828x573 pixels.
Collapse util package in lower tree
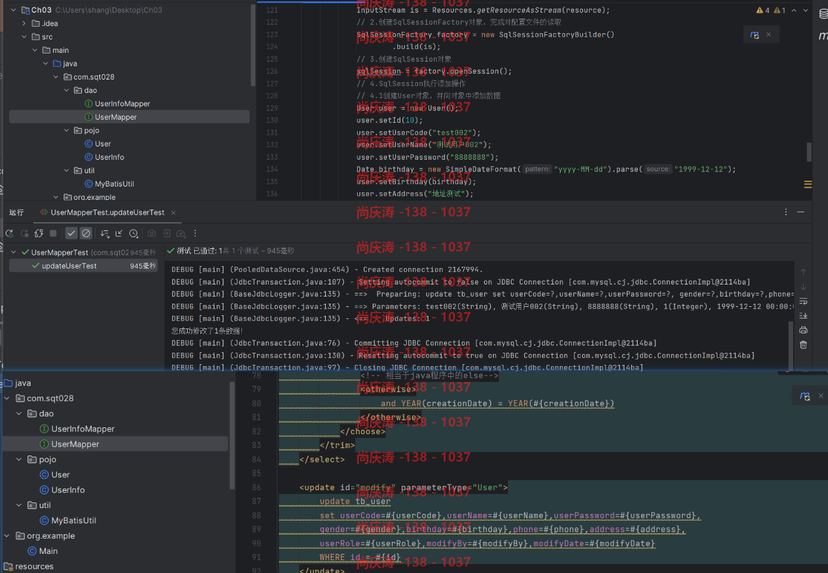click(x=19, y=506)
